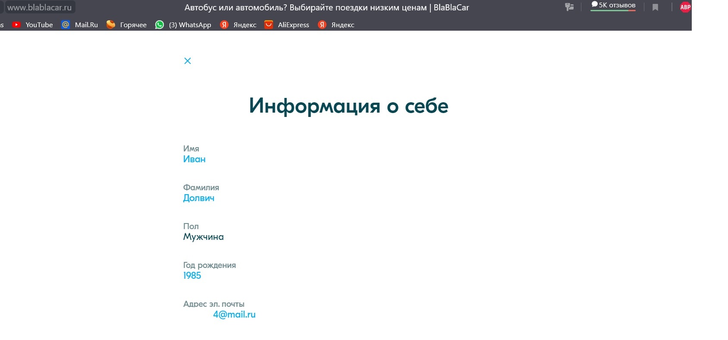Open the AliExpress bookmark label

click(x=294, y=25)
